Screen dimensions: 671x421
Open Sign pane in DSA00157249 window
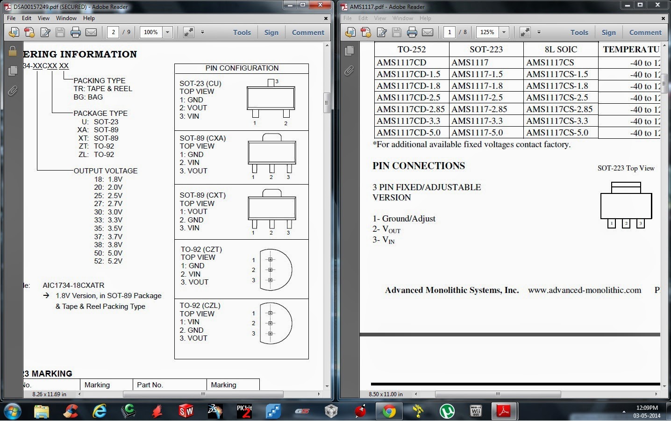(x=271, y=32)
